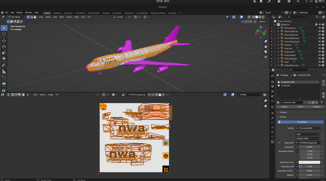The width and height of the screenshot is (326, 181).
Task: Uncheck the Collection exclude checkbox
Action: coord(316,25)
